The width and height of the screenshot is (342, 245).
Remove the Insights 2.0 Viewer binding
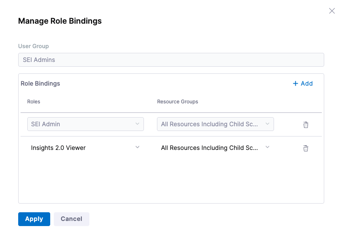(306, 148)
